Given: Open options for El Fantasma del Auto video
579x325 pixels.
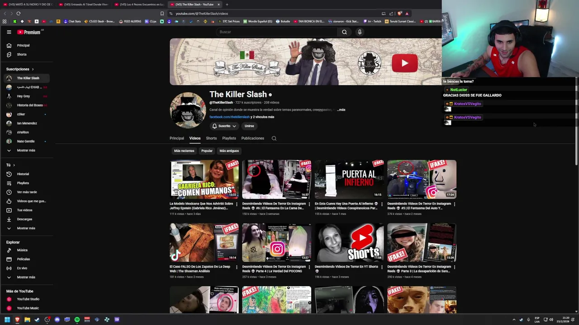Looking at the screenshot, I should [x=454, y=204].
